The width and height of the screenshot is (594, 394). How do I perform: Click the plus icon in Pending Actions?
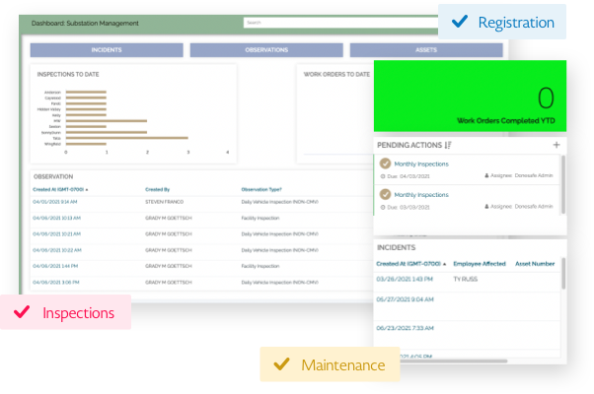point(556,145)
